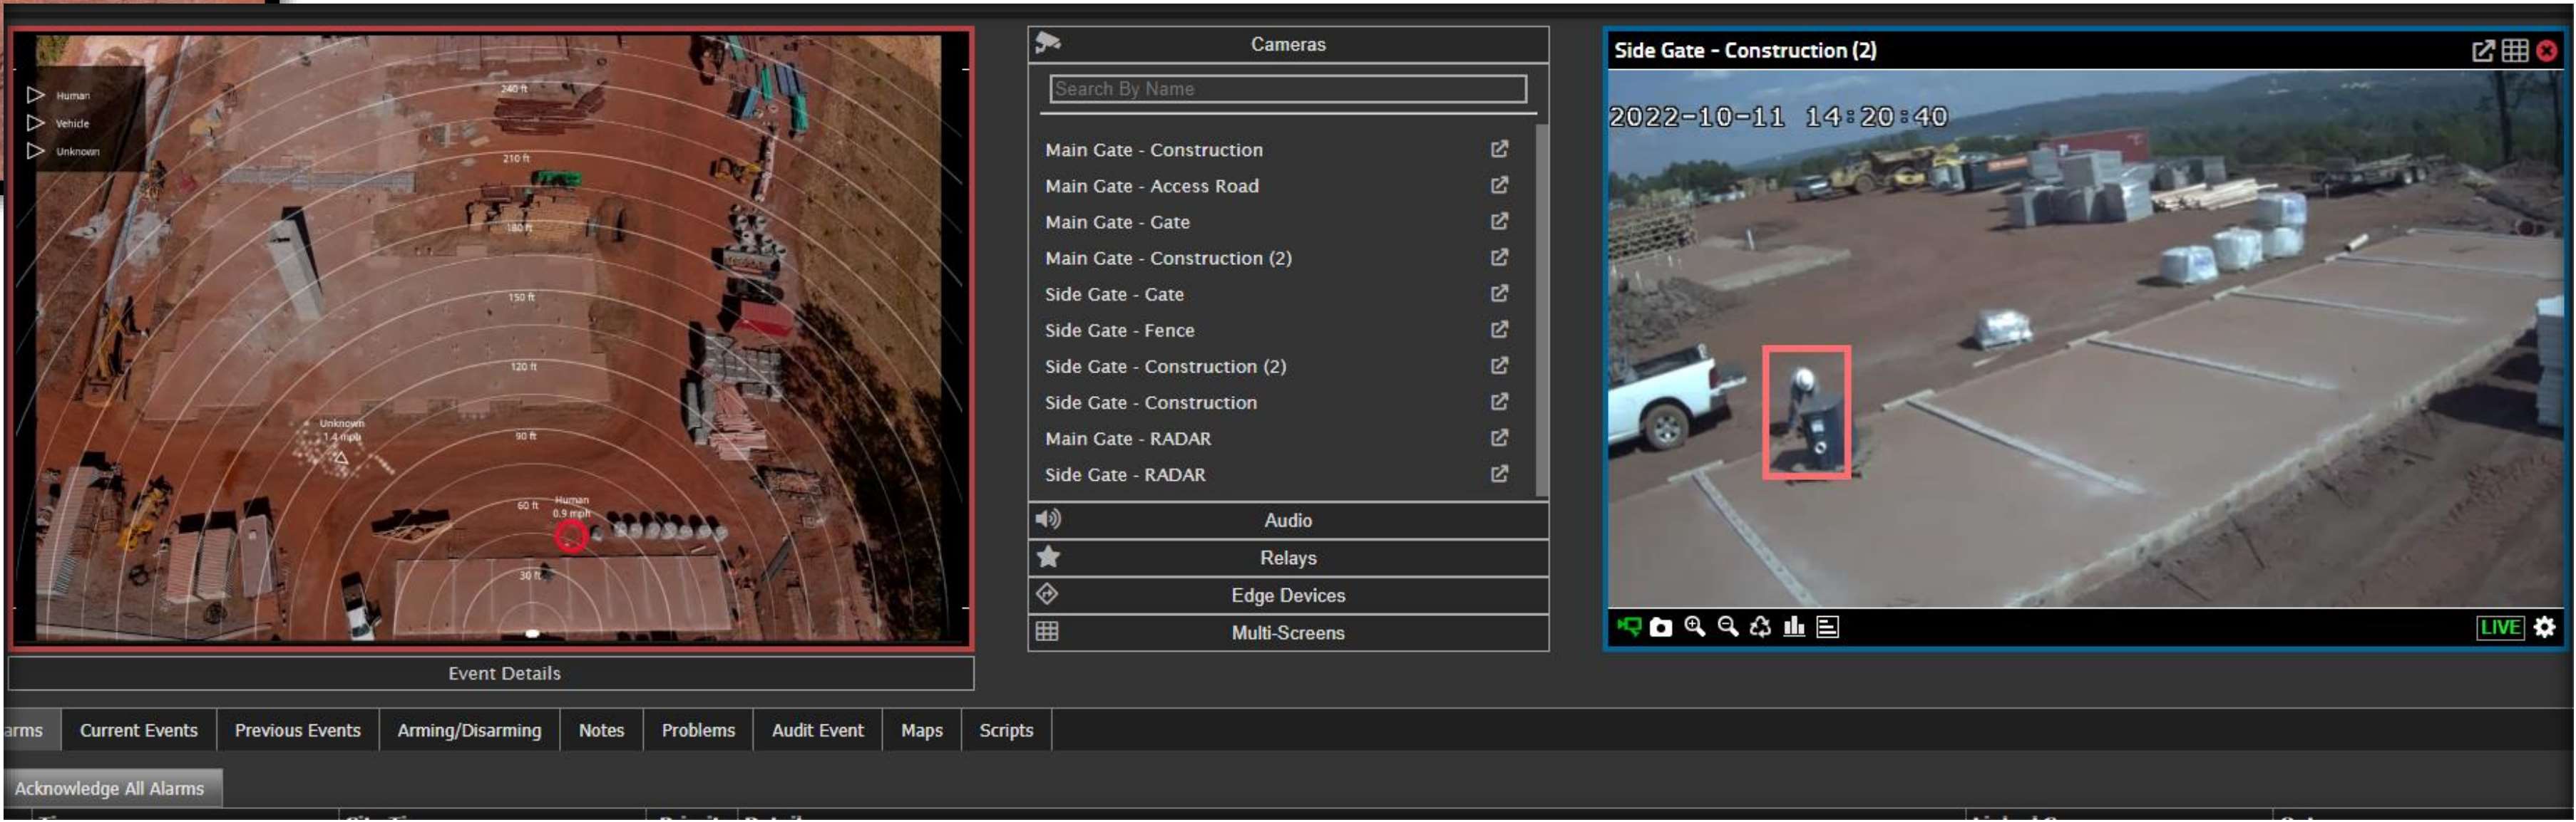Select Side Gate - Gate camera
Screen dimensions: 2576x822
pyautogui.click(x=1115, y=295)
